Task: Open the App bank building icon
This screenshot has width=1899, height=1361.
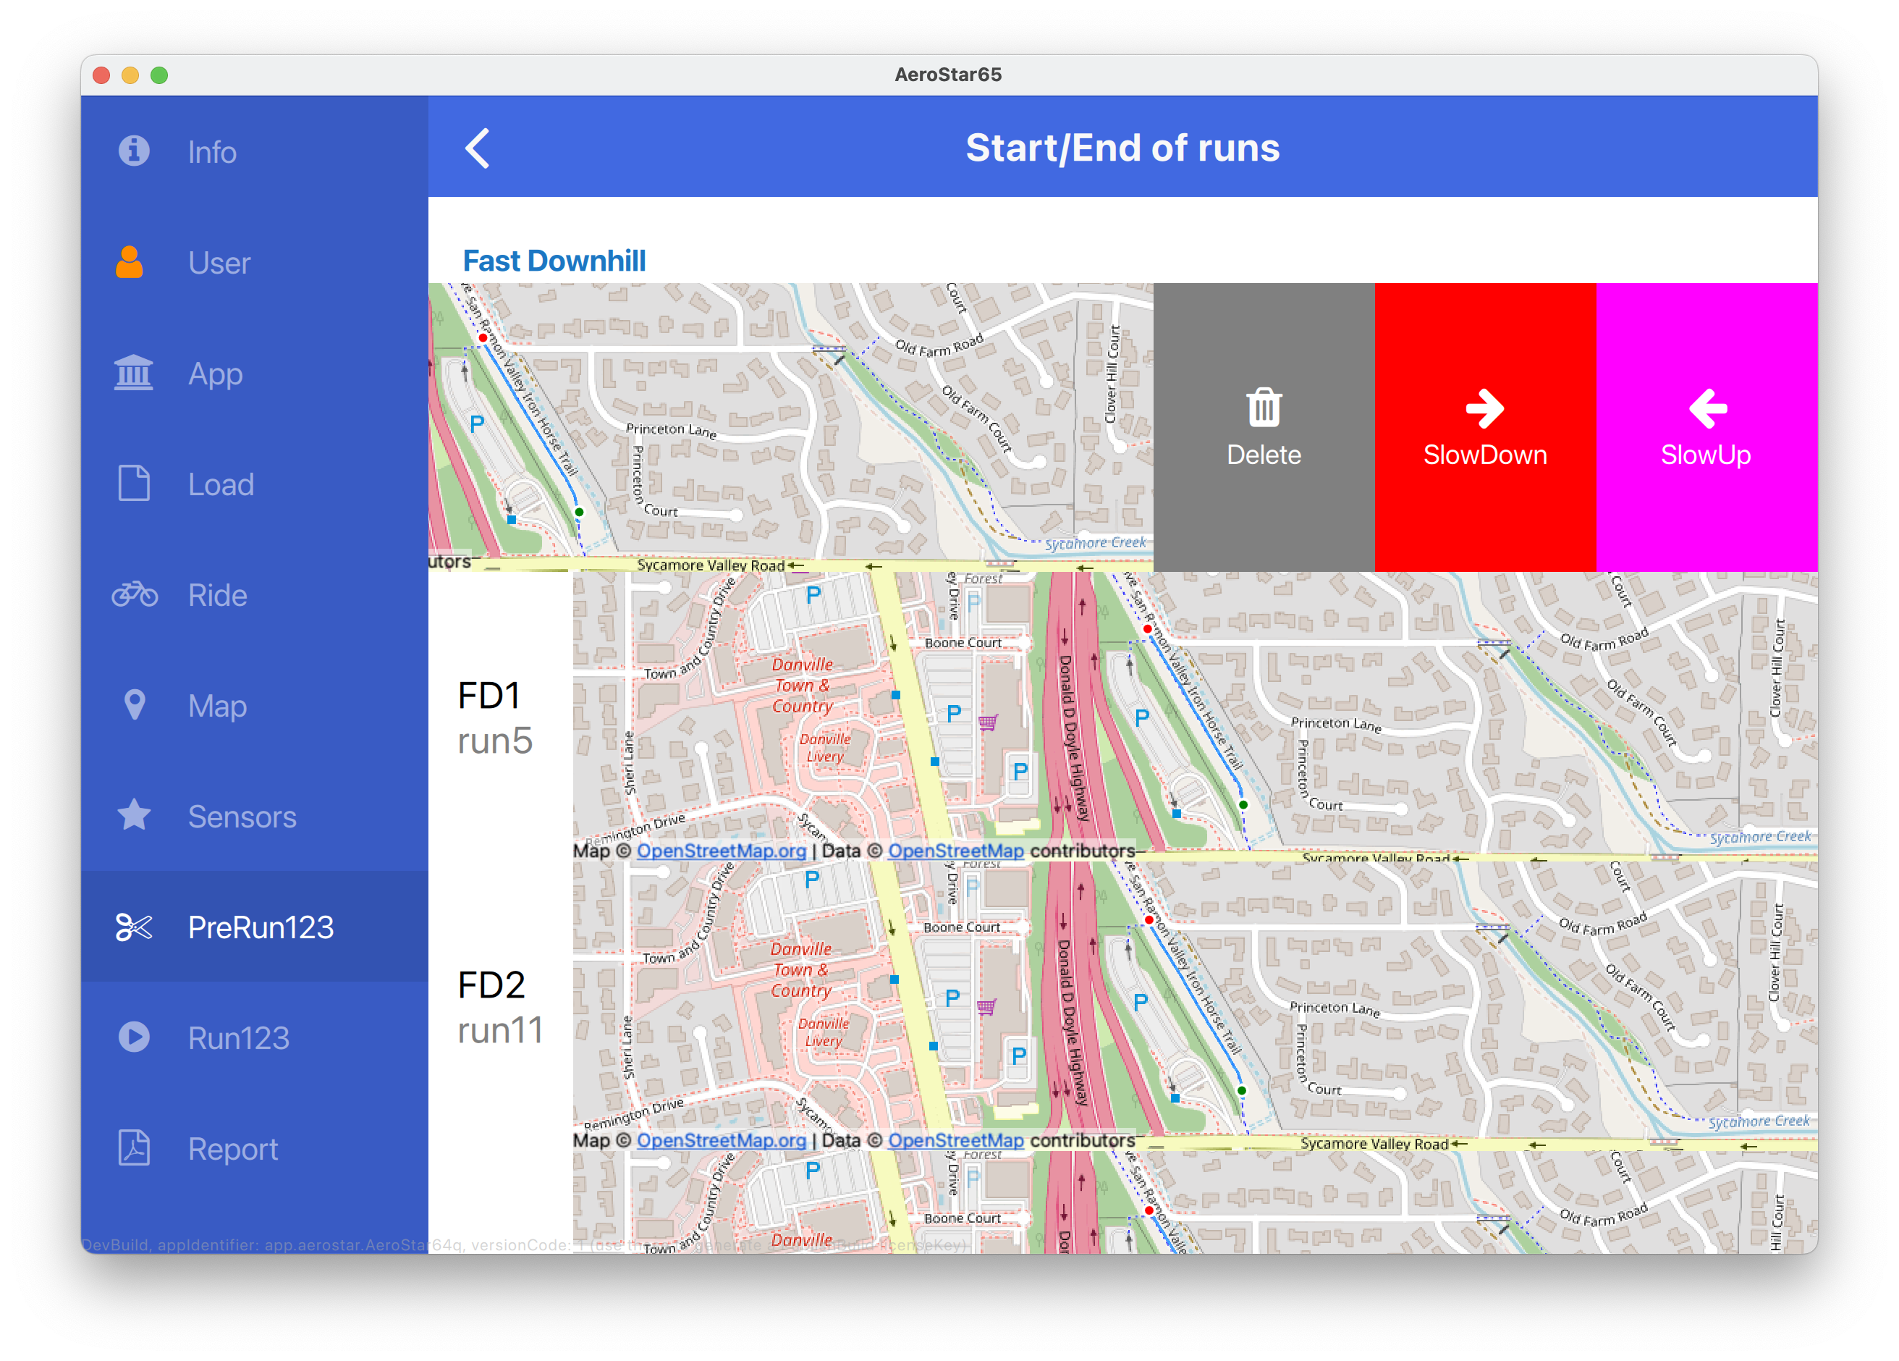Action: click(x=133, y=373)
